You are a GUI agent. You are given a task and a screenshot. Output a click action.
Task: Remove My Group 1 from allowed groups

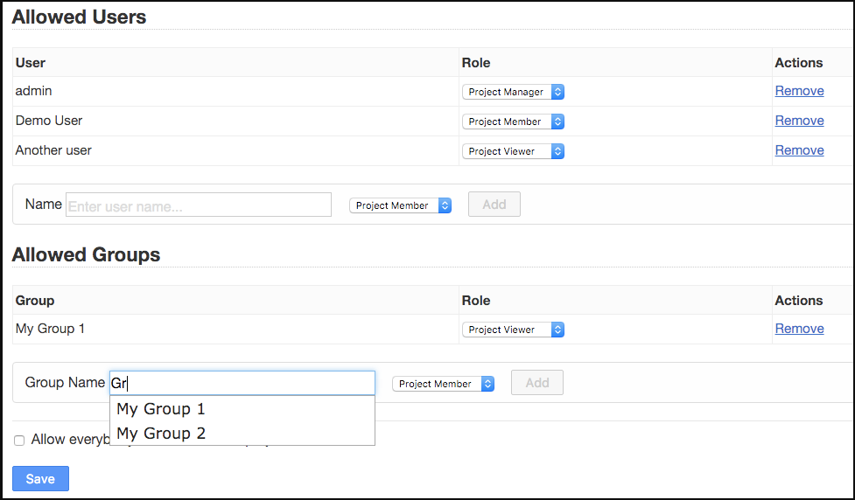(799, 329)
